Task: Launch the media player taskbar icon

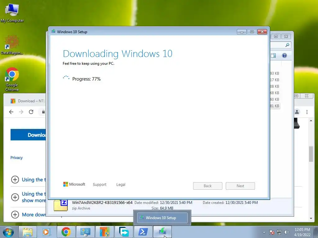Action: click(47, 232)
